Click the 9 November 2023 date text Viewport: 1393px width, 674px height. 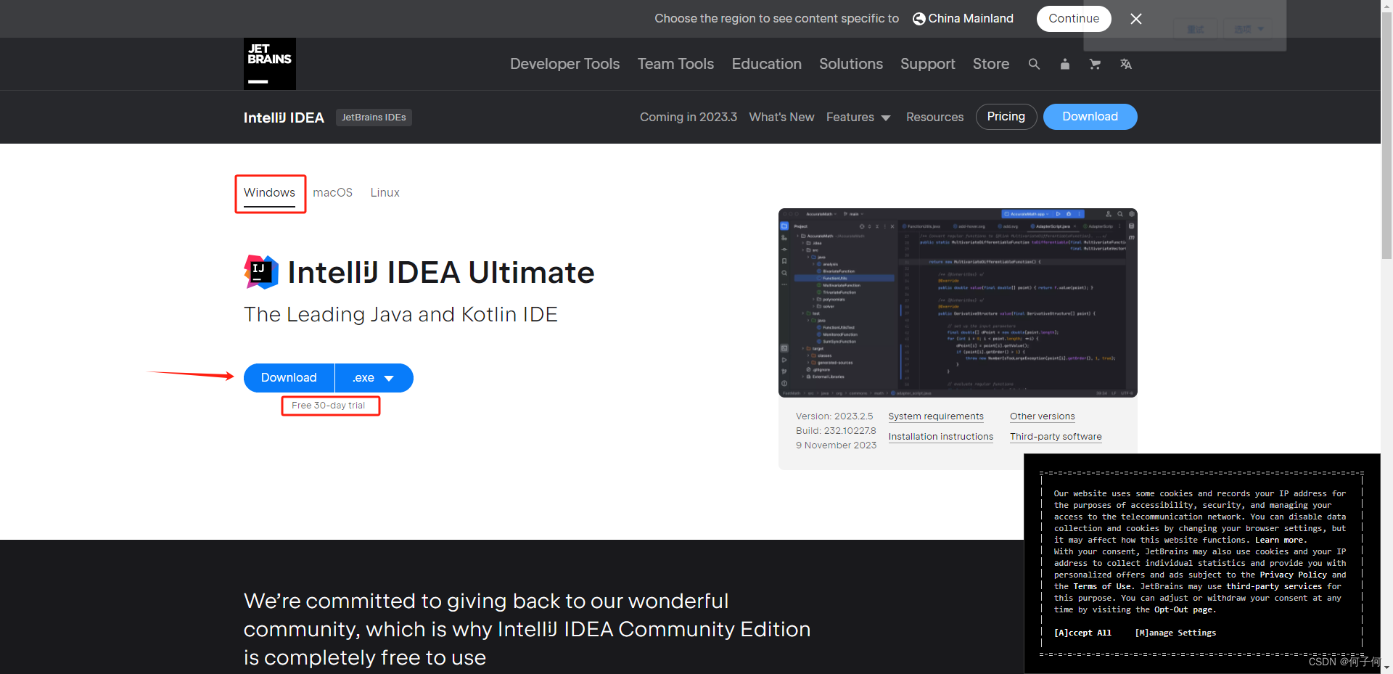pos(836,445)
